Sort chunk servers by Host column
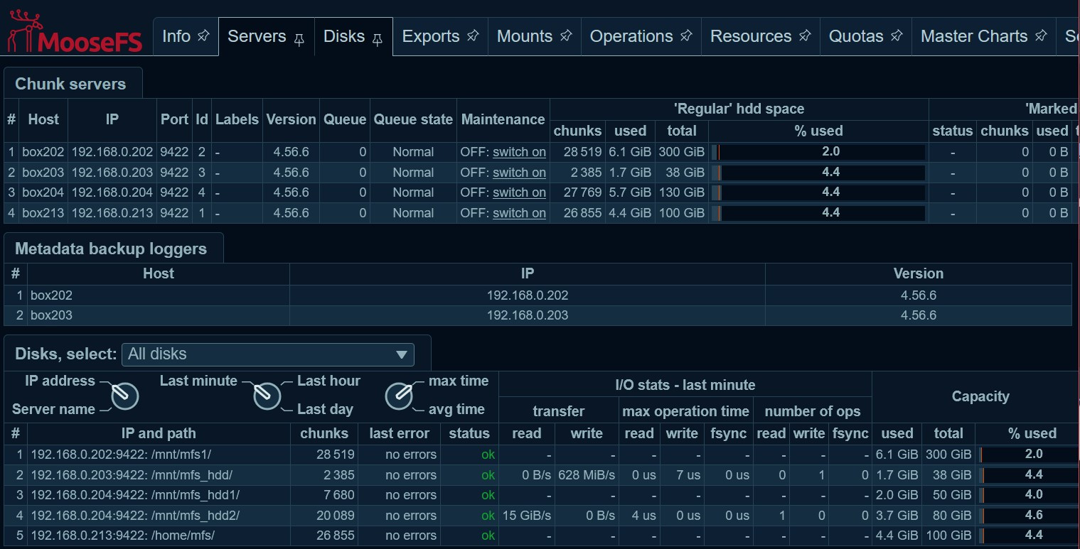The height and width of the screenshot is (549, 1080). (43, 119)
